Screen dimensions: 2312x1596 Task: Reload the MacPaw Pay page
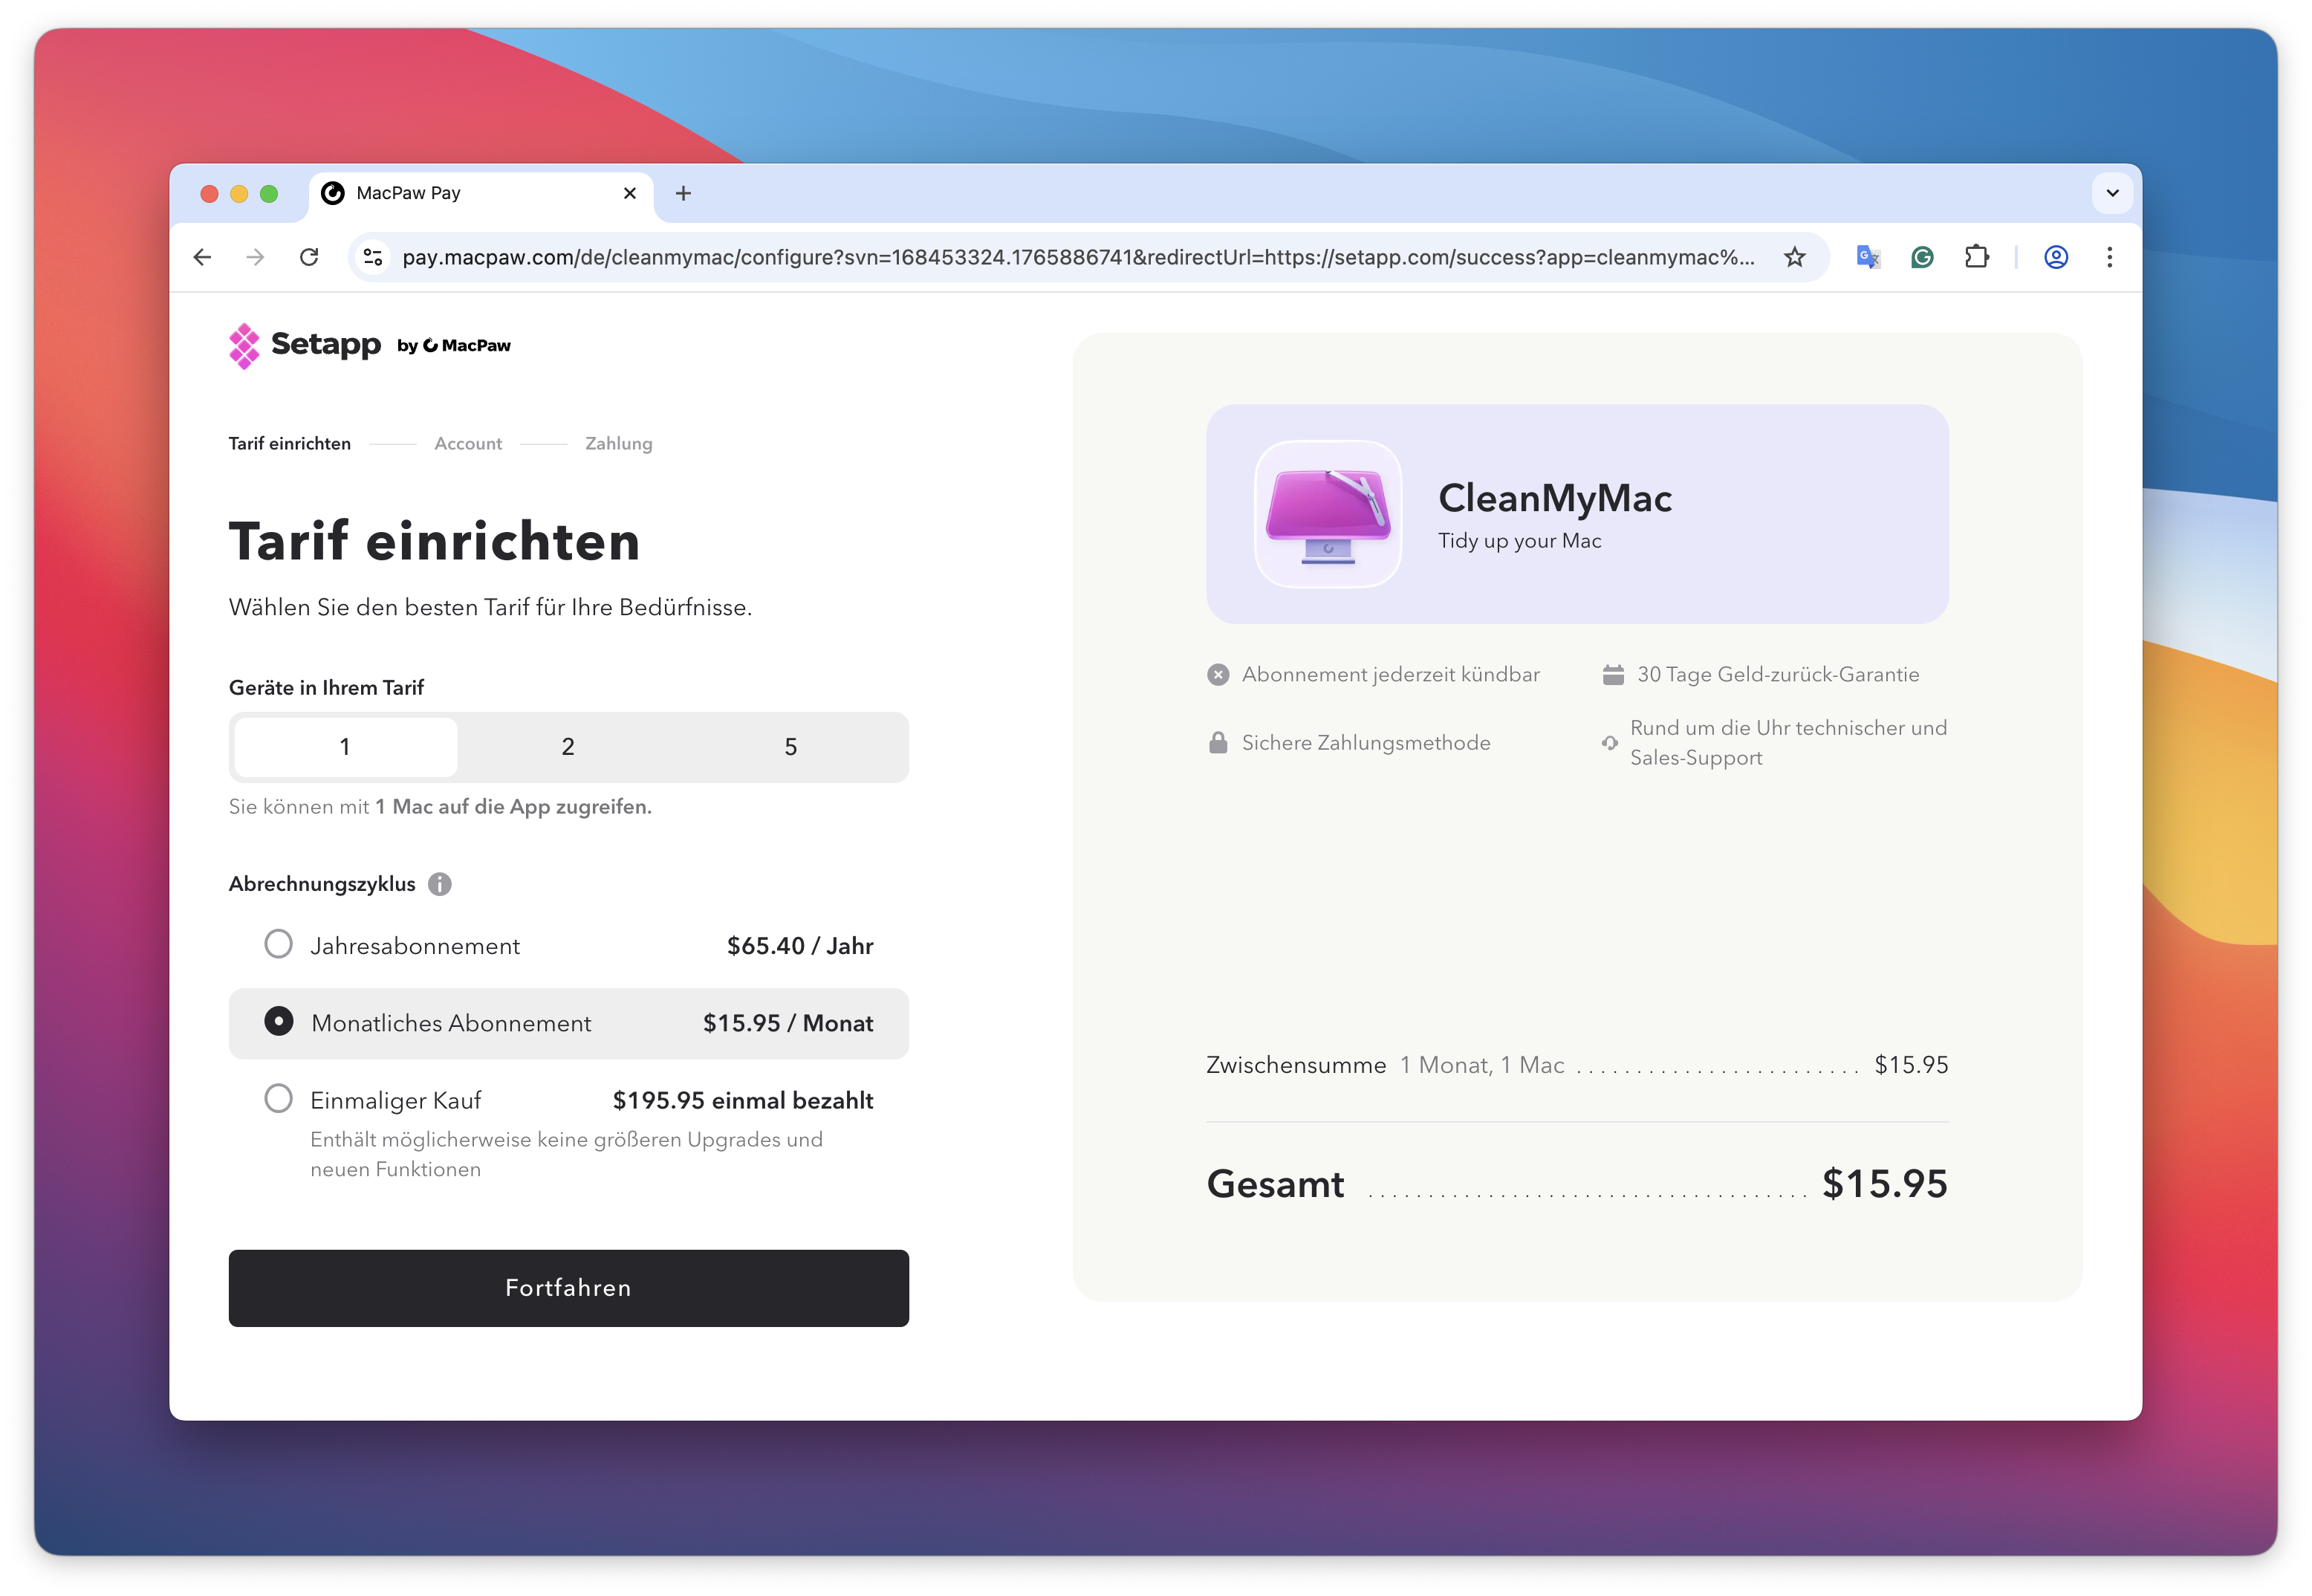(x=309, y=258)
